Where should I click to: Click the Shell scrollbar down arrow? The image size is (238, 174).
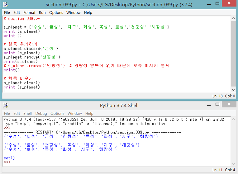(233, 164)
